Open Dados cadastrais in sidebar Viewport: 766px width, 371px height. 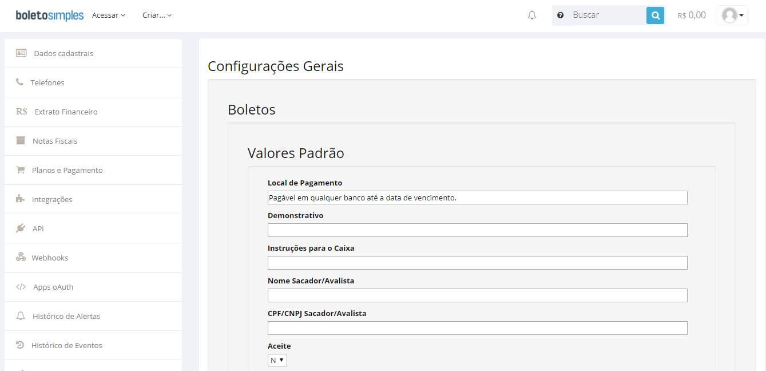click(x=93, y=53)
